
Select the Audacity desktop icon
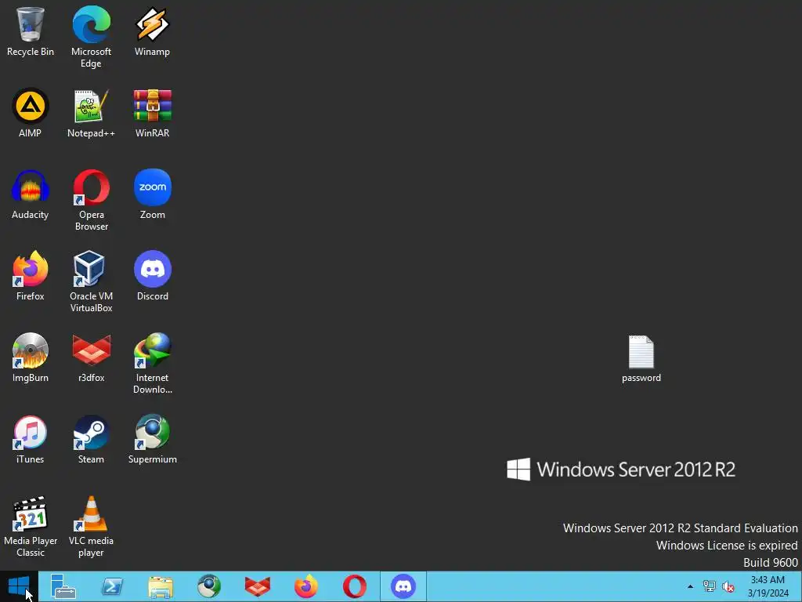[x=31, y=194]
